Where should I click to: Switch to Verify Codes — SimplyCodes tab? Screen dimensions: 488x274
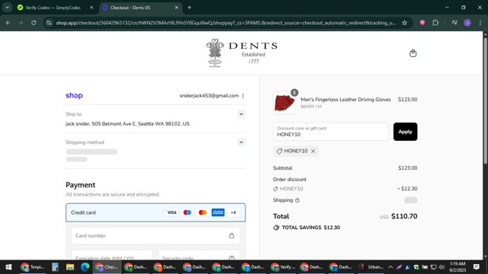click(x=53, y=8)
